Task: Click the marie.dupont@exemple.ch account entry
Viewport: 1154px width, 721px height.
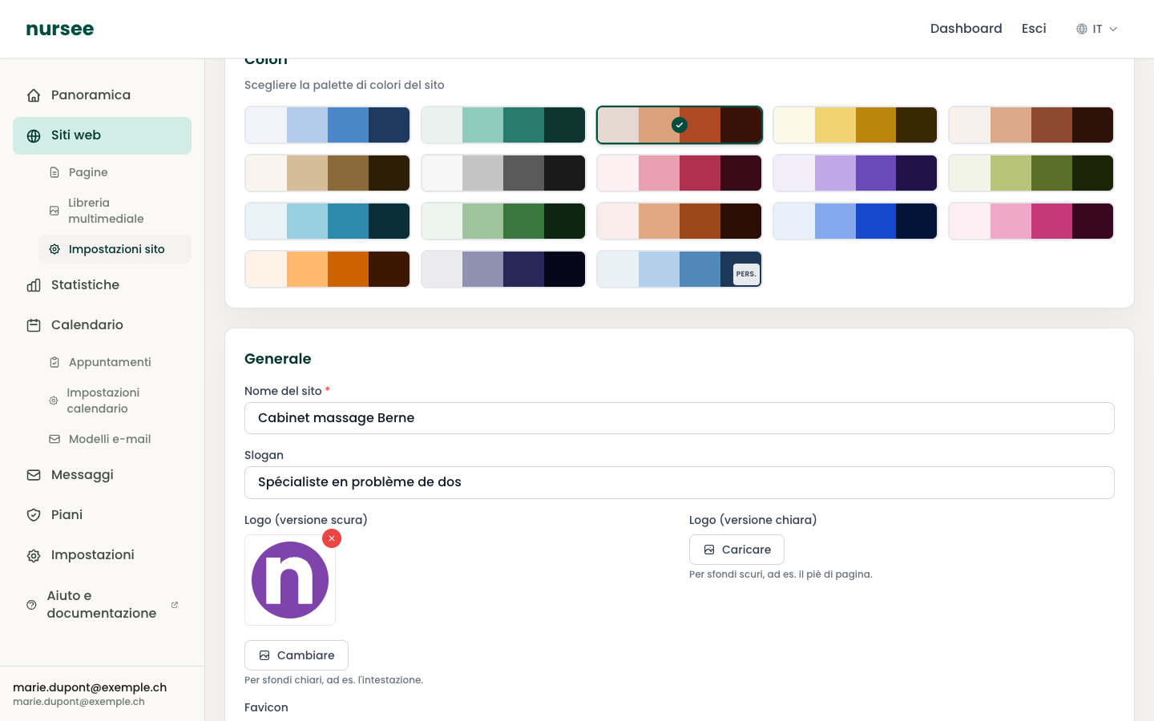Action: point(102,694)
